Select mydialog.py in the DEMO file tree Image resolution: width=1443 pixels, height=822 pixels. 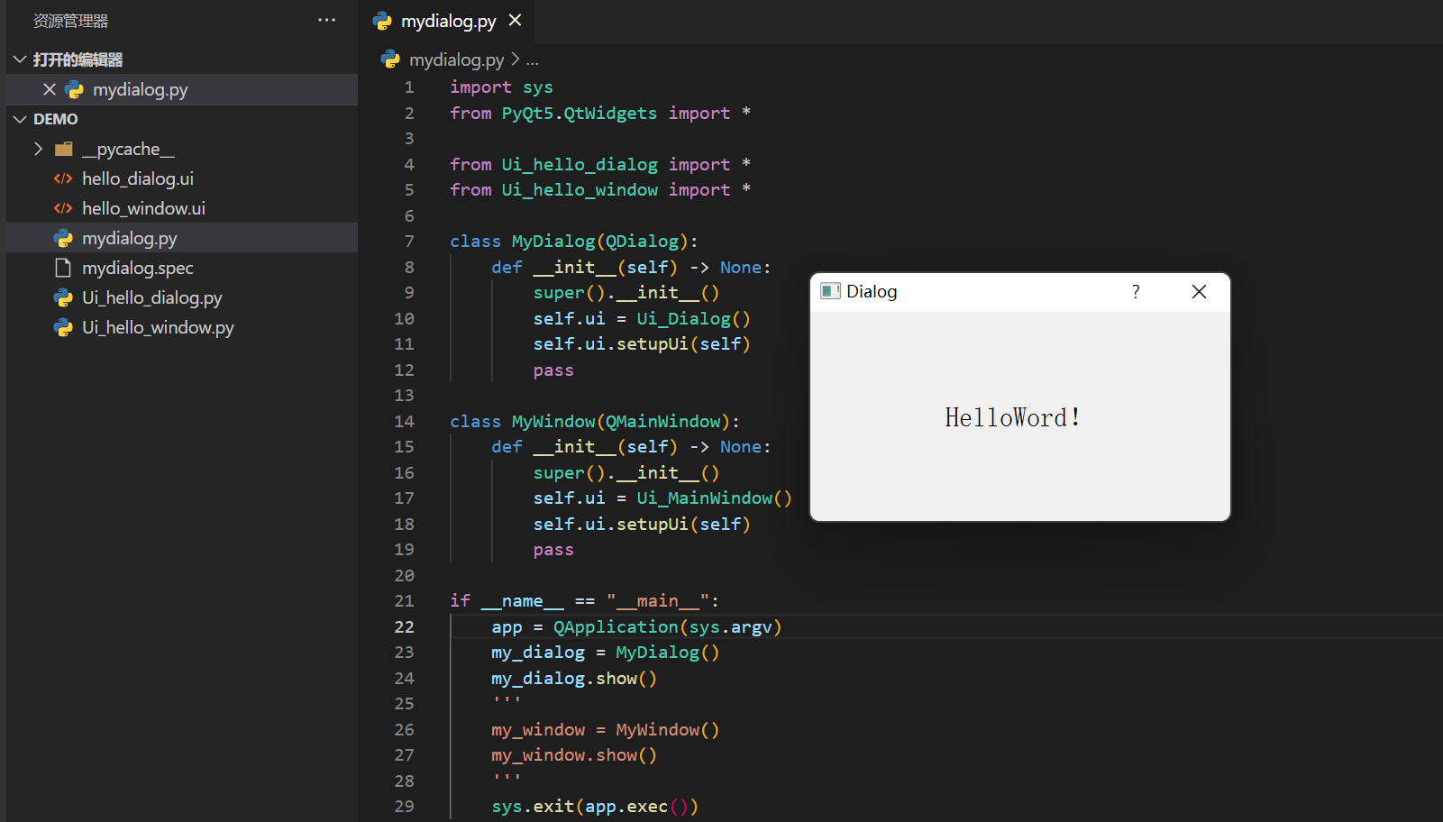click(129, 238)
